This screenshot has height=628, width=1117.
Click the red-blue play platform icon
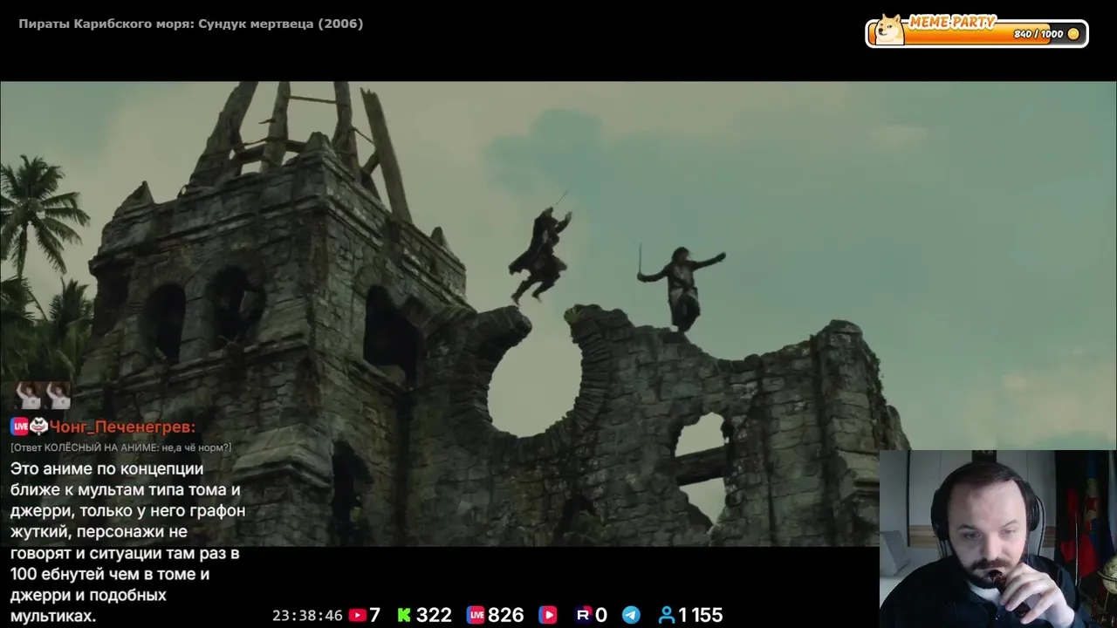[547, 615]
